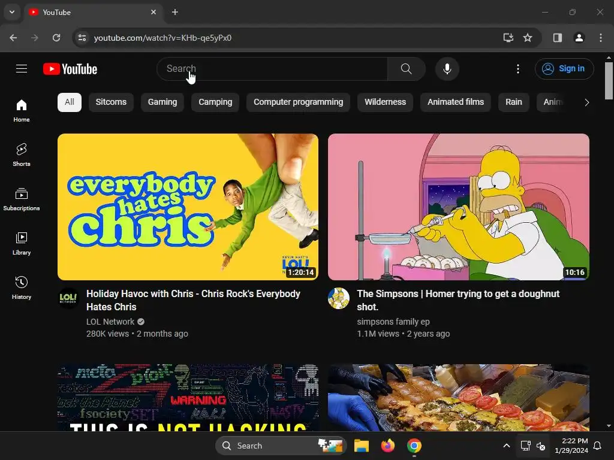The height and width of the screenshot is (460, 614).
Task: Open Chrome side panel
Action: 558,38
